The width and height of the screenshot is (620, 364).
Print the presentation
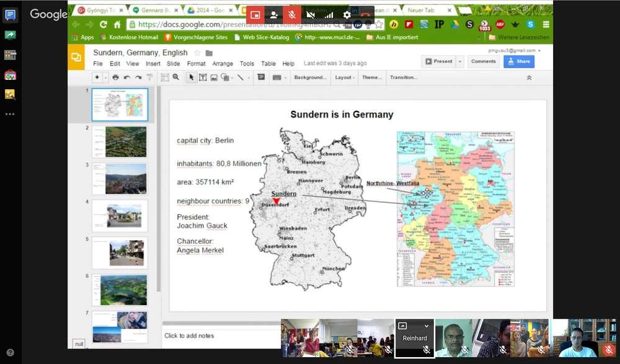(115, 77)
